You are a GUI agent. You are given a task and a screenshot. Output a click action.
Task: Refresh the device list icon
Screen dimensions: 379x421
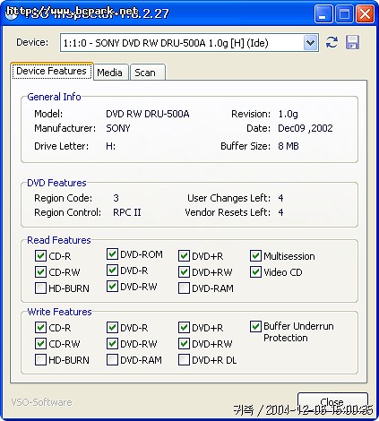tap(332, 42)
